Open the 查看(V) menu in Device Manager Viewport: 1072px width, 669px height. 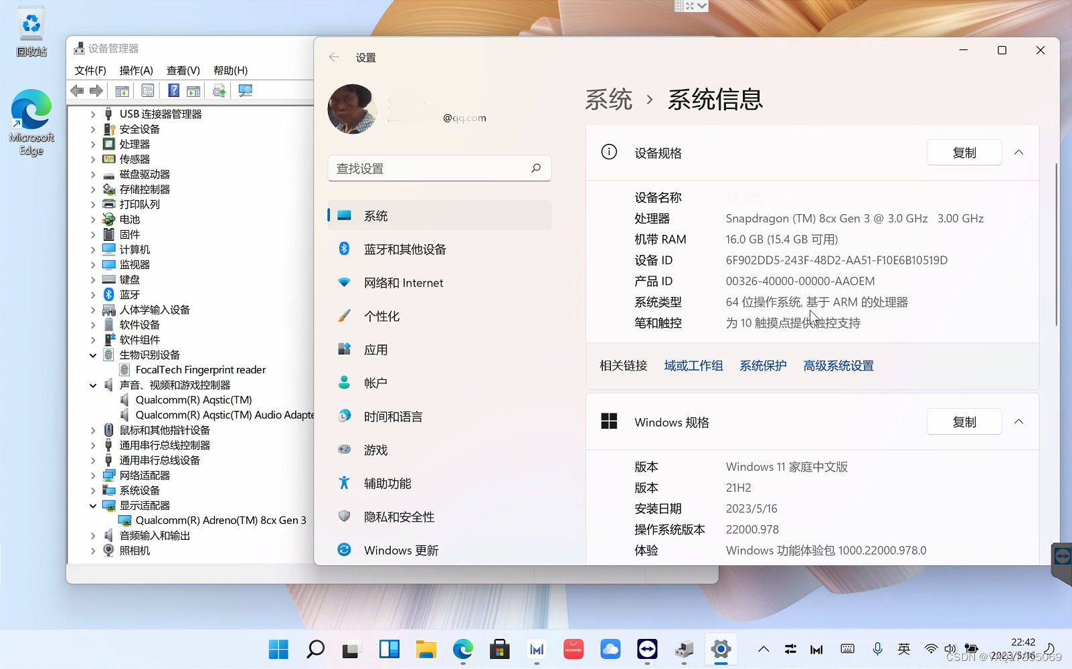(183, 70)
